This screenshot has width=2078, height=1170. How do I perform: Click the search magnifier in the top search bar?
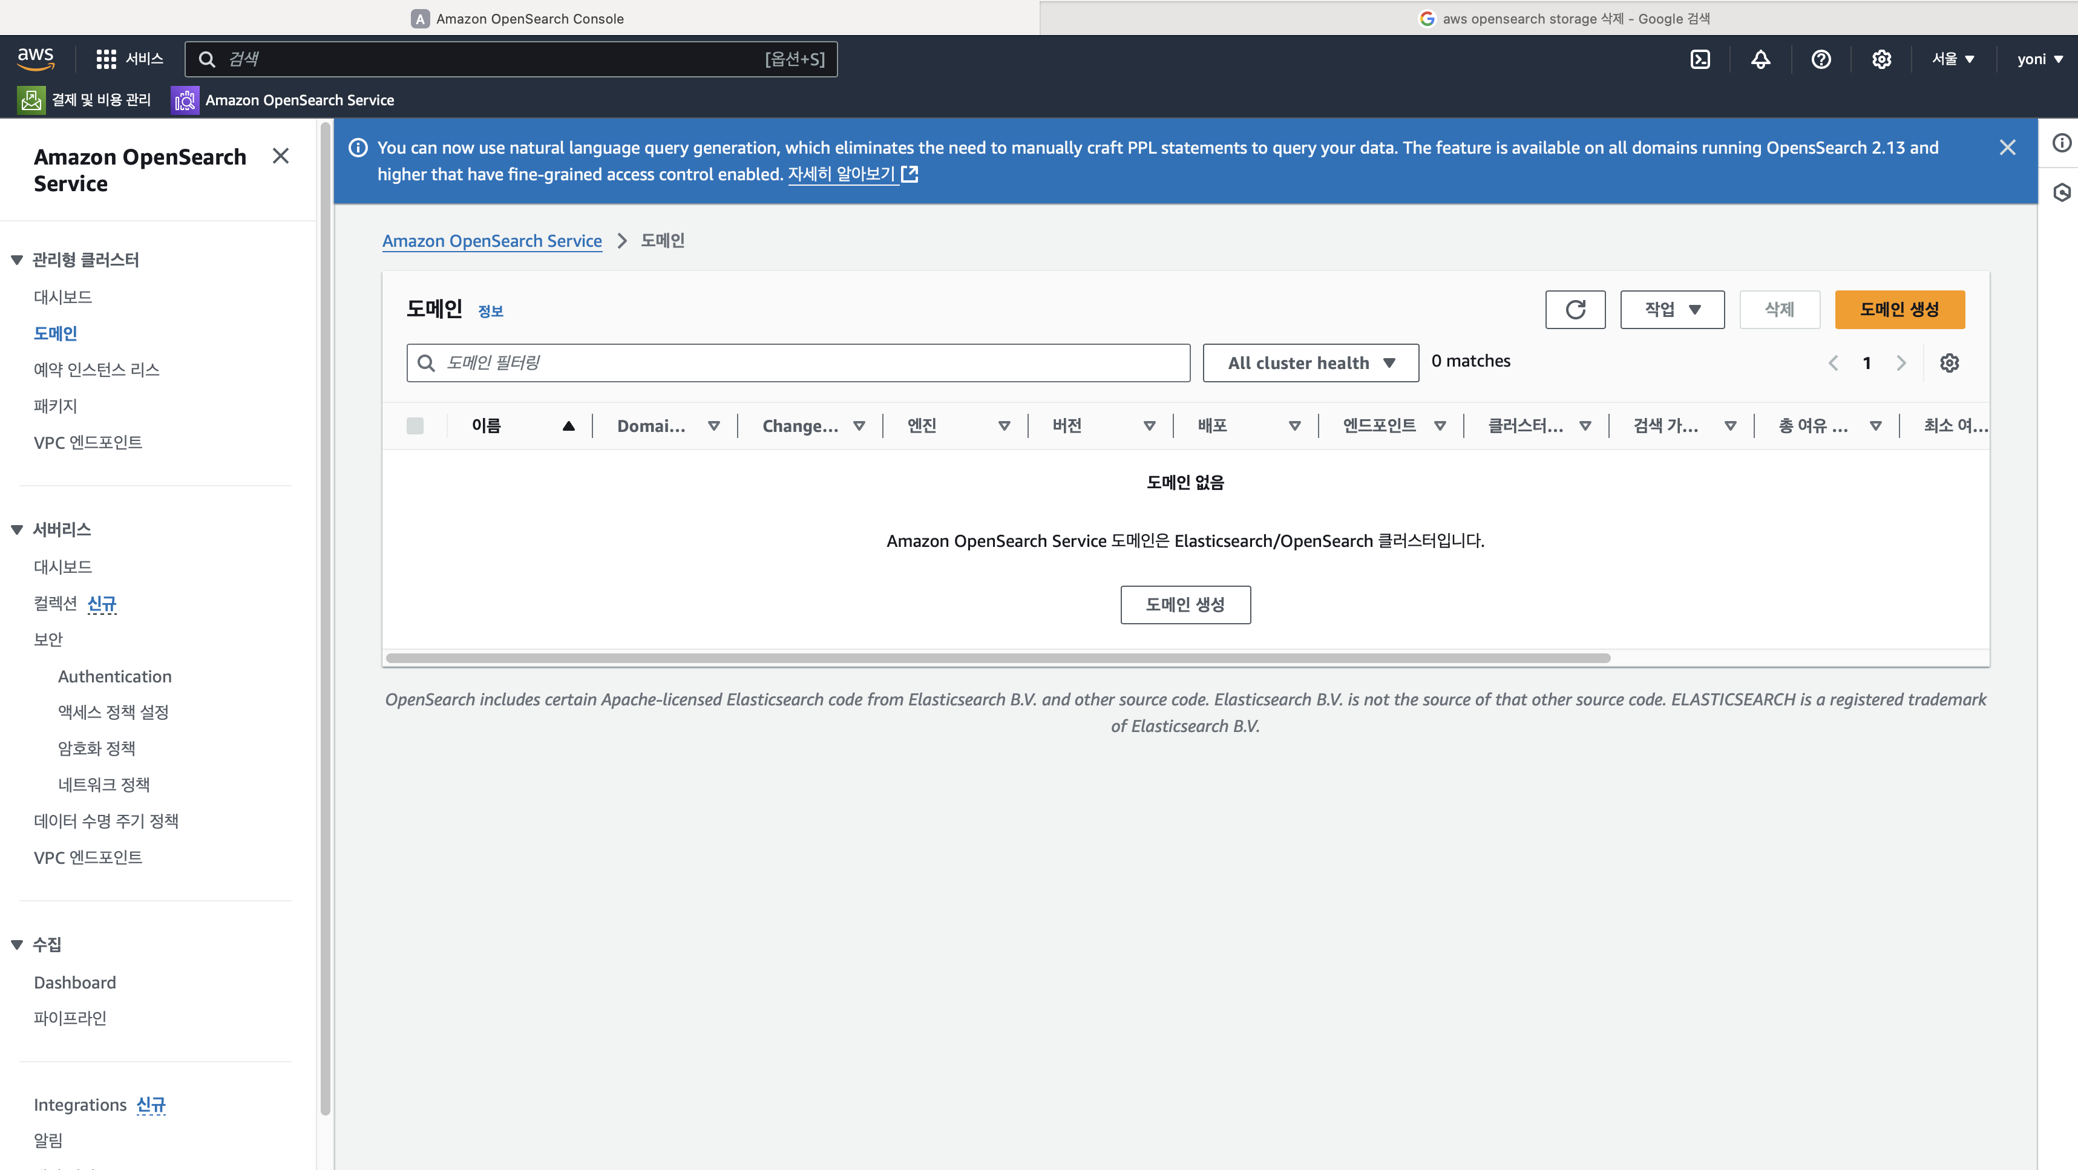[x=208, y=59]
